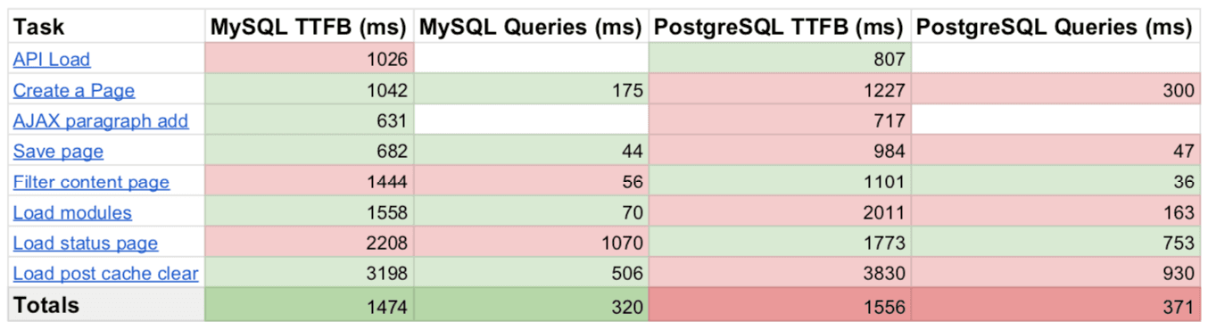Select the MySQL Queries total cell 320
This screenshot has width=1208, height=330.
click(531, 305)
